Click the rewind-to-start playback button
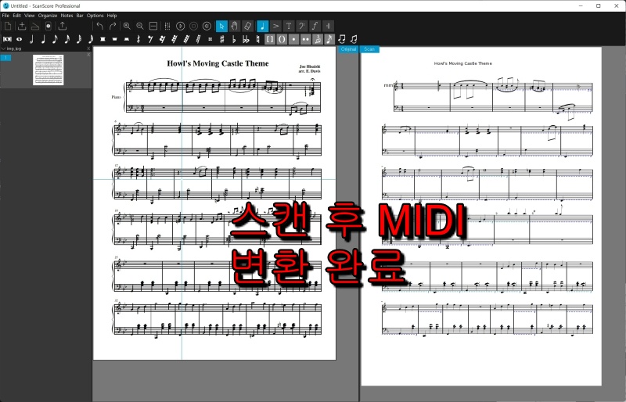Image resolution: width=626 pixels, height=402 pixels. [207, 27]
